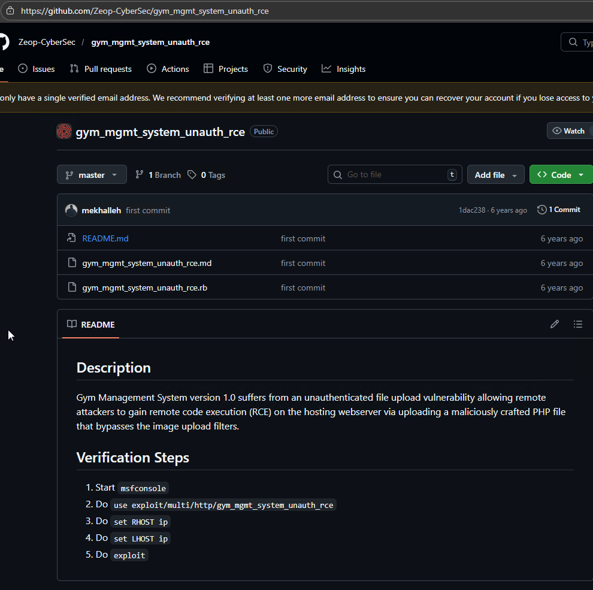Expand the Add file dropdown
This screenshot has height=590, width=593.
[x=495, y=175]
